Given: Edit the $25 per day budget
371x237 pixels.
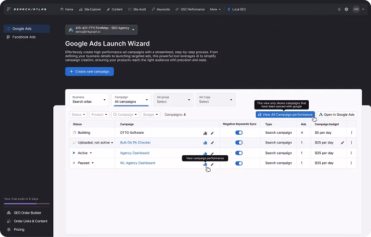Looking at the screenshot, I should [x=342, y=143].
